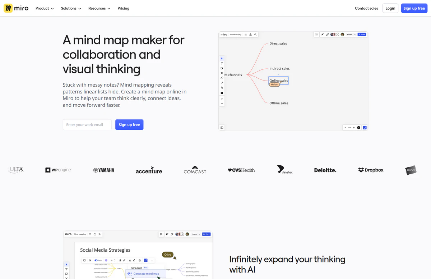Click the search magnifier icon on top board
The width and height of the screenshot is (431, 279).
pos(255,35)
